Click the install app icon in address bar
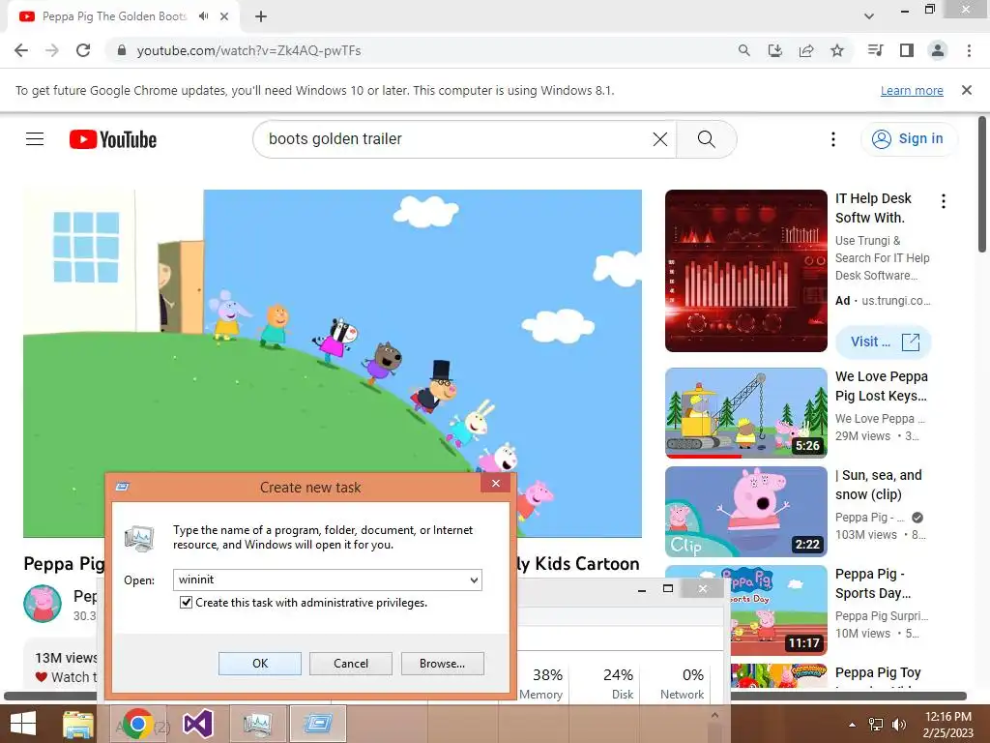Screen dimensions: 990x743 (x=775, y=50)
